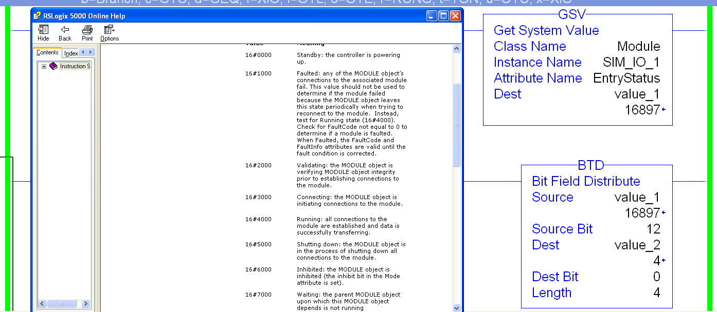Click the Print icon in the help toolbar
The image size is (717, 312).
tap(87, 30)
